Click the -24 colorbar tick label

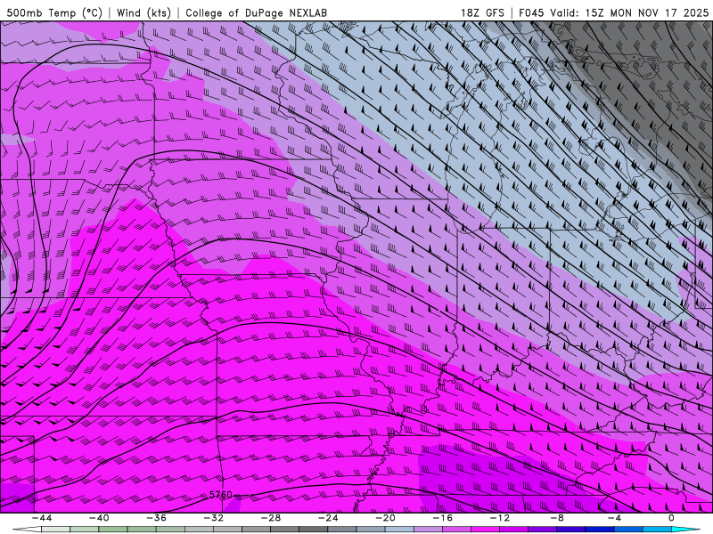[328, 518]
